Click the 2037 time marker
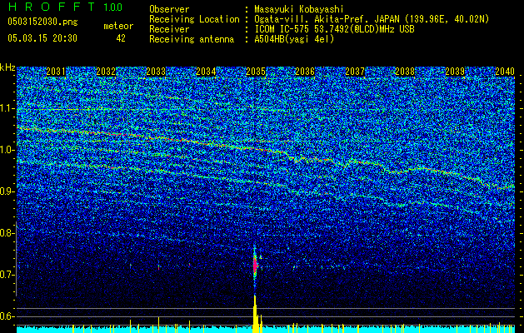 coord(355,72)
